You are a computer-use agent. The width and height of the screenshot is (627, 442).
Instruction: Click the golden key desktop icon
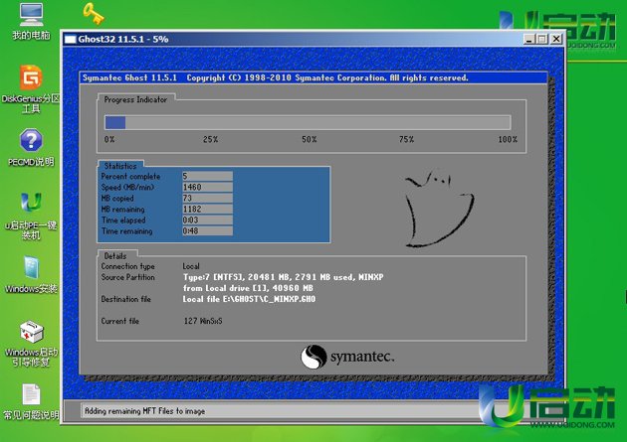click(94, 14)
